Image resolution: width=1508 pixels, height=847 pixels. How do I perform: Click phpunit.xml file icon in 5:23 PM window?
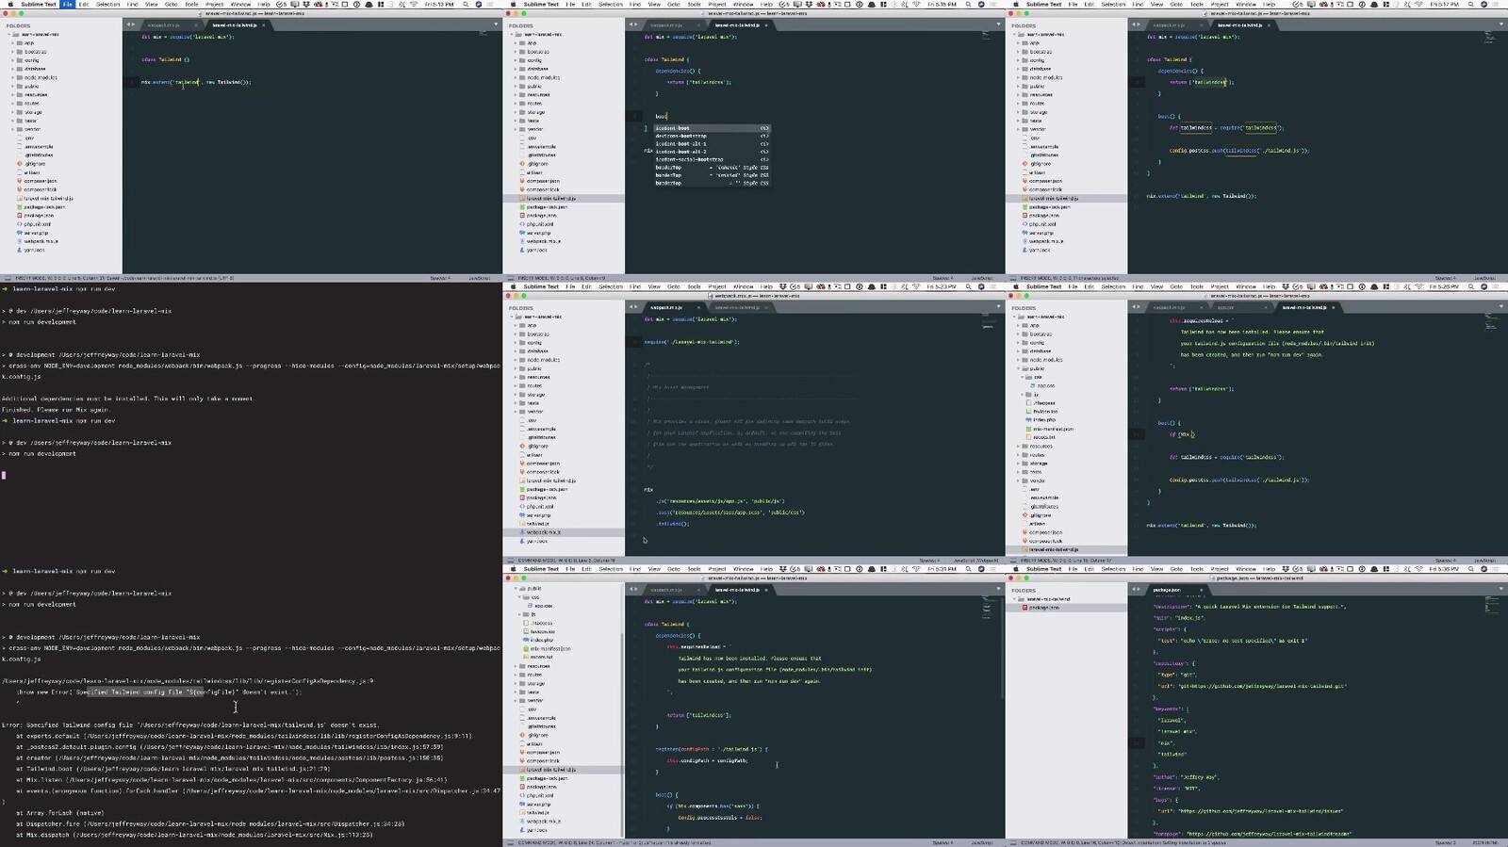[x=522, y=507]
